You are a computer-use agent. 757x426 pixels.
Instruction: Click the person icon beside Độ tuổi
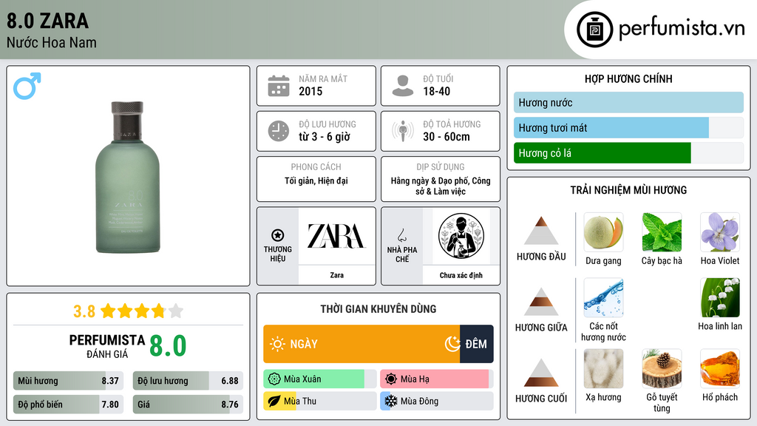pyautogui.click(x=403, y=86)
